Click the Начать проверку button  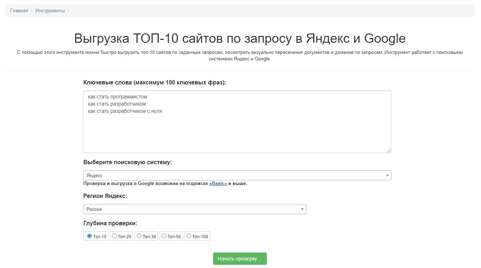tap(240, 259)
